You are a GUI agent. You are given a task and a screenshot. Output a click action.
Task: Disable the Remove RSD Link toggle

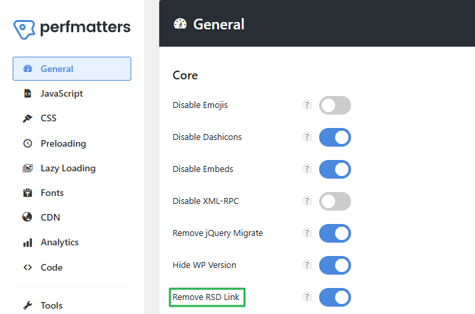point(334,297)
